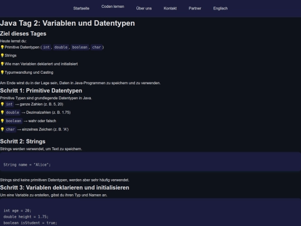Viewport: 301px width, 226px height.
Task: Click the code line int age = 20;
Action: [x=17, y=210]
